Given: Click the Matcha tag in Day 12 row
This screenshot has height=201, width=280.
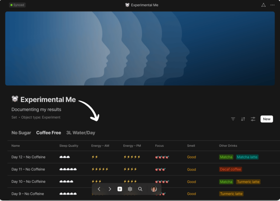Looking at the screenshot, I should pos(226,157).
